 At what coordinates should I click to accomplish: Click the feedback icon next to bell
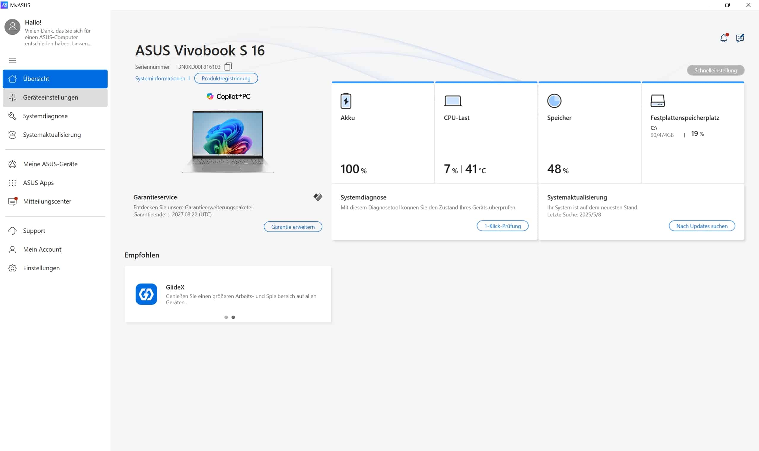pos(740,38)
